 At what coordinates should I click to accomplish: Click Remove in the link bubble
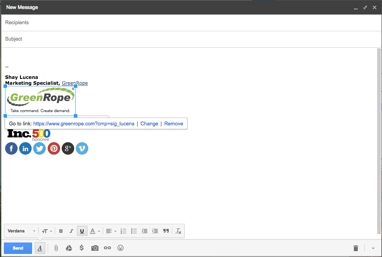[x=174, y=124]
